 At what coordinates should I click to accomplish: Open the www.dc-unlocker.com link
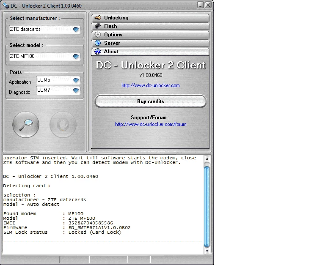(151, 85)
